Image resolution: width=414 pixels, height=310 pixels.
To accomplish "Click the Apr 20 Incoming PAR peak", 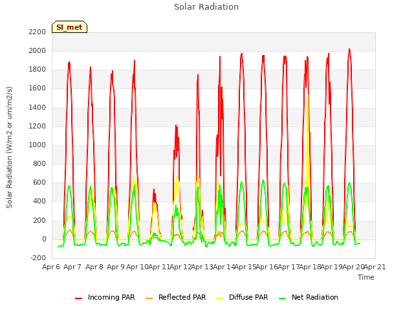I will [349, 49].
